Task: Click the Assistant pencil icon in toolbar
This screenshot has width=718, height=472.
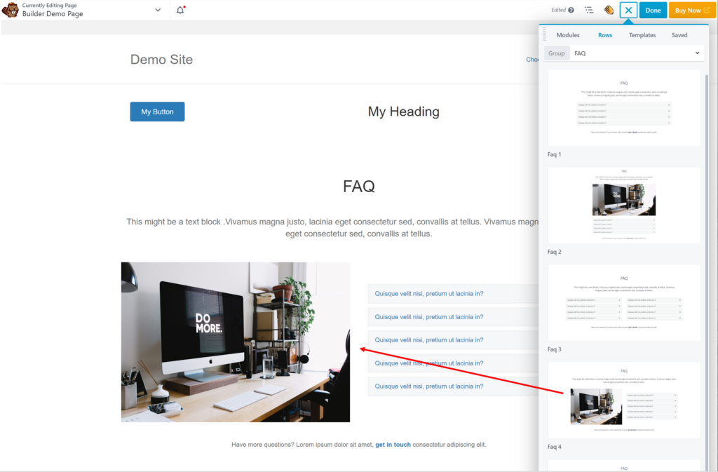Action: (x=609, y=10)
